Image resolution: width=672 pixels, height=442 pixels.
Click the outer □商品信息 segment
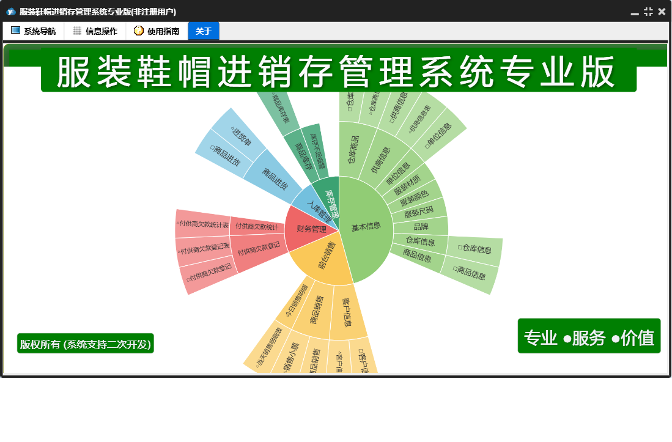click(469, 273)
